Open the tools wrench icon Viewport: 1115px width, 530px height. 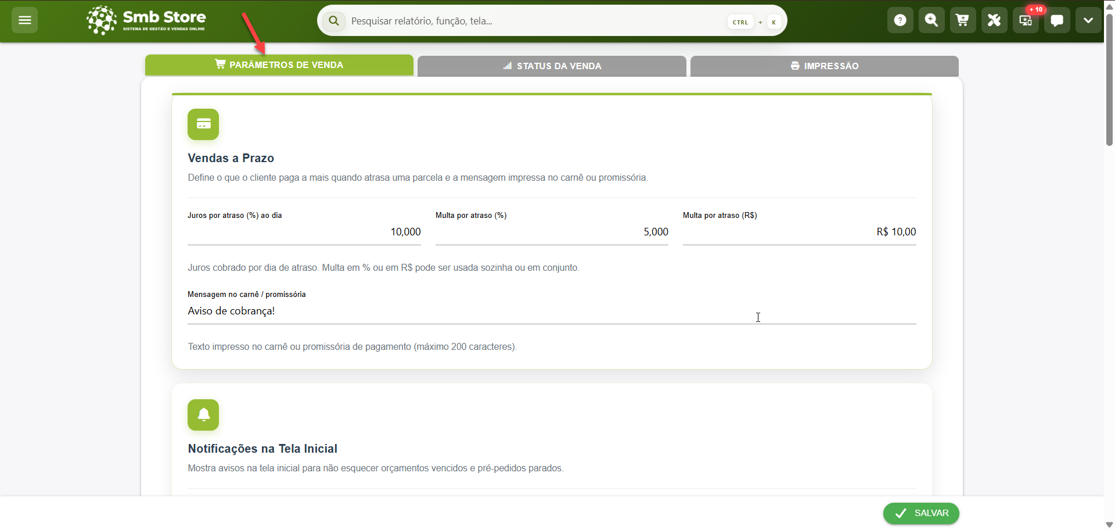tap(994, 20)
